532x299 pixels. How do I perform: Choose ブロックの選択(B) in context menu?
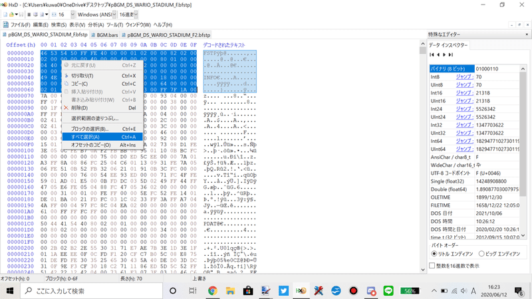pos(102,129)
